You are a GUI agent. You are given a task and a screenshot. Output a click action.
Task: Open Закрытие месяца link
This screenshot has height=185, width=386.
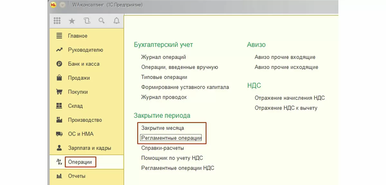point(163,128)
